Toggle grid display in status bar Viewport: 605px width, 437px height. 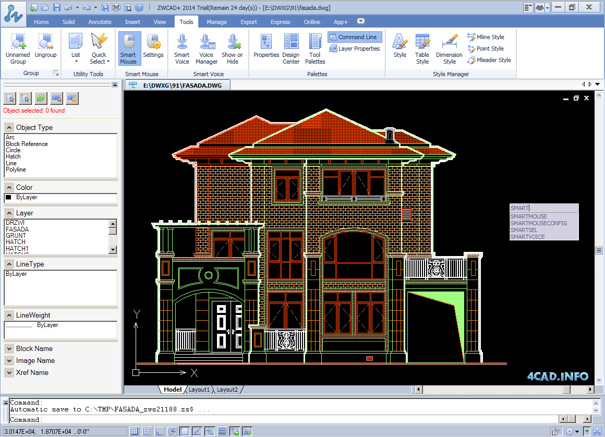(147, 431)
